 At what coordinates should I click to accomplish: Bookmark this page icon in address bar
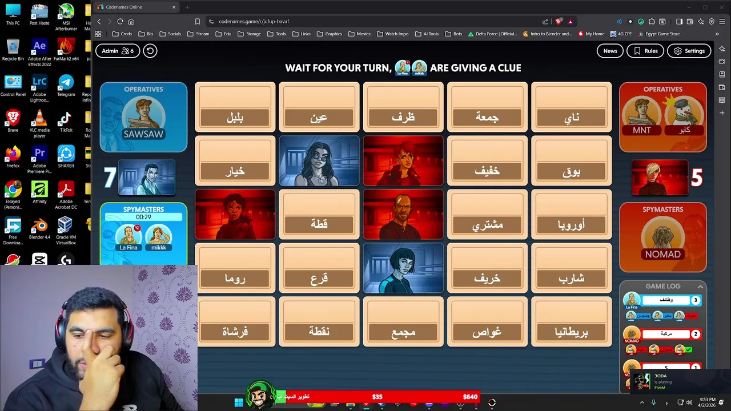[198, 22]
